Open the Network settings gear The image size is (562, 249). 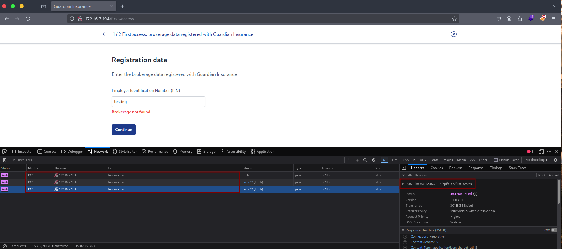(556, 160)
